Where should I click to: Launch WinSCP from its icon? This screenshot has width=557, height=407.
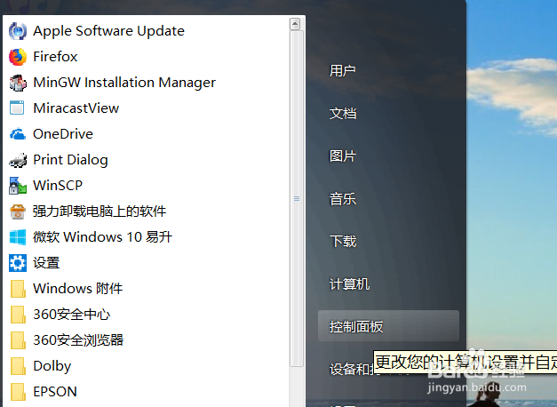[18, 186]
